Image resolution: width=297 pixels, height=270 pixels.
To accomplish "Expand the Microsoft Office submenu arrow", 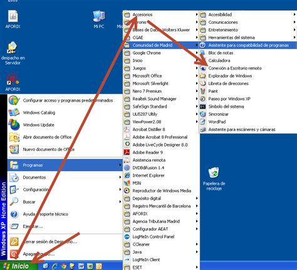I will click(x=197, y=76).
